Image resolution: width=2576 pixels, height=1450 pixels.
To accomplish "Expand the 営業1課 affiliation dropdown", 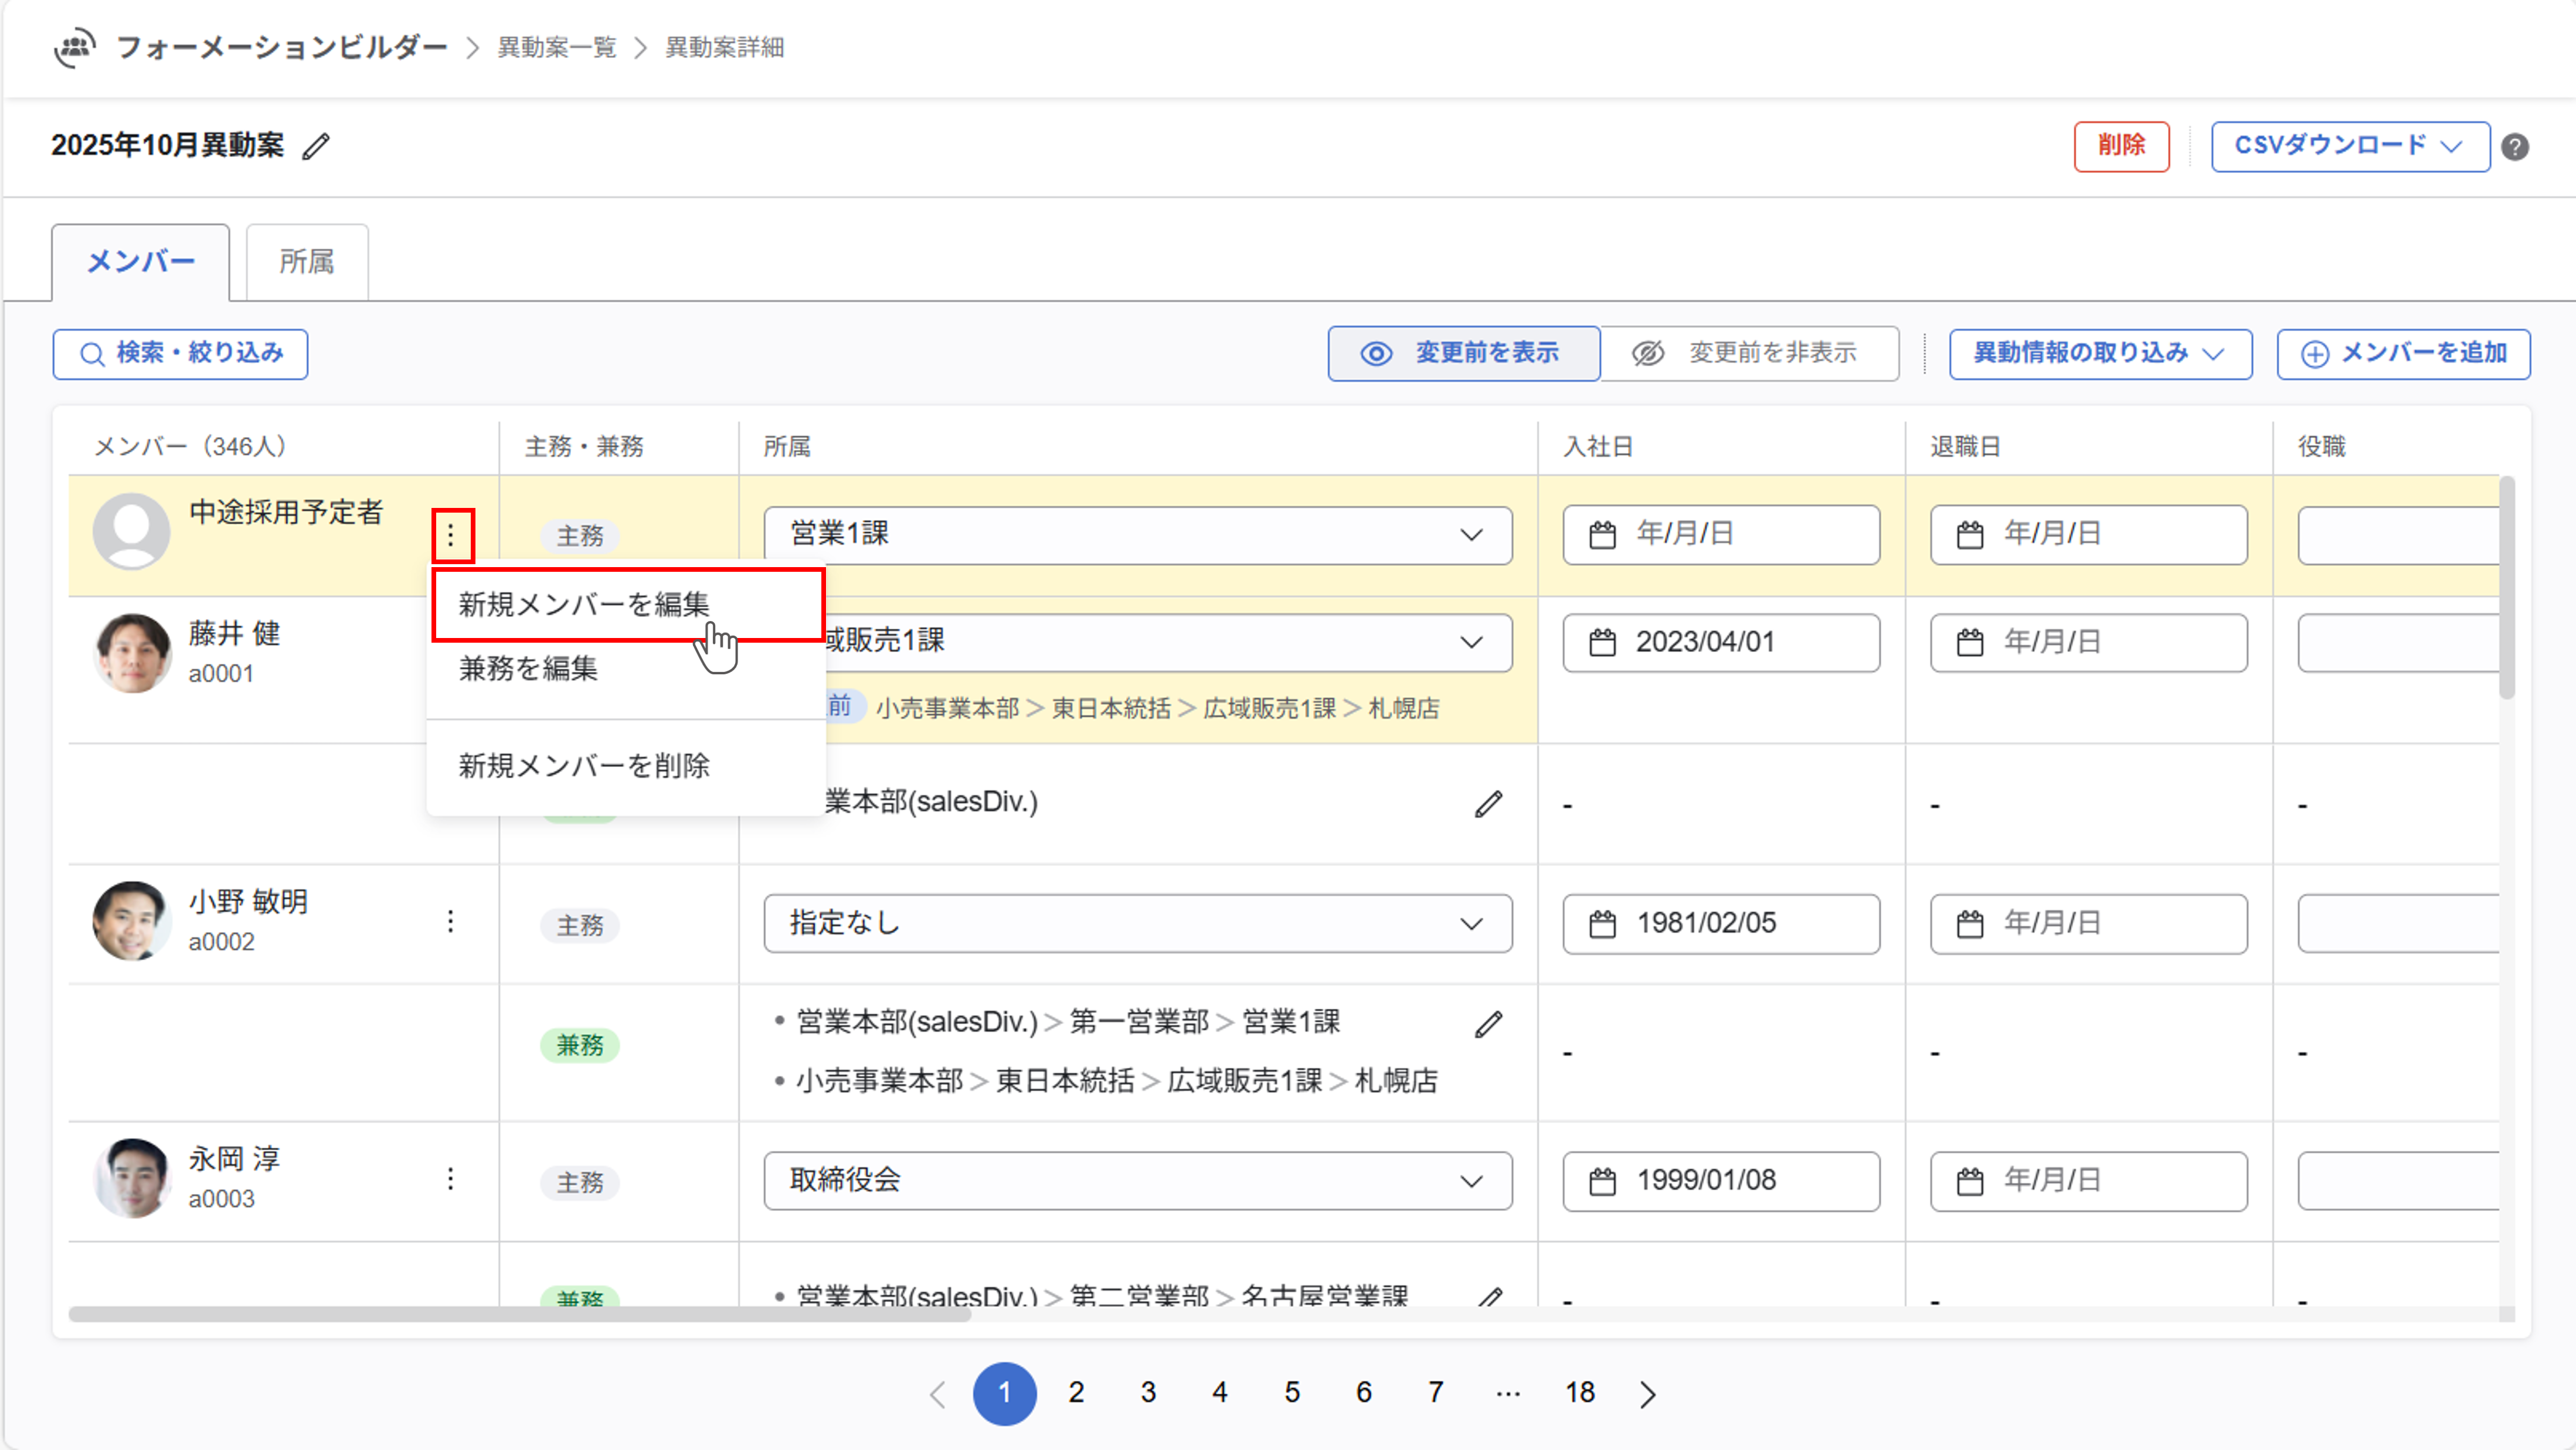I will coord(1137,535).
